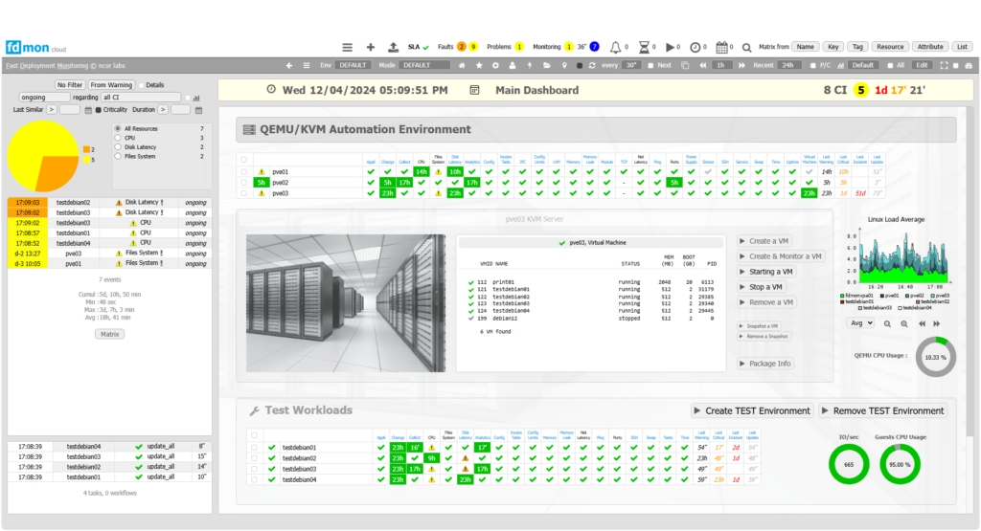This screenshot has height=531, width=981.
Task: Click the play running tasks icon
Action: point(670,47)
